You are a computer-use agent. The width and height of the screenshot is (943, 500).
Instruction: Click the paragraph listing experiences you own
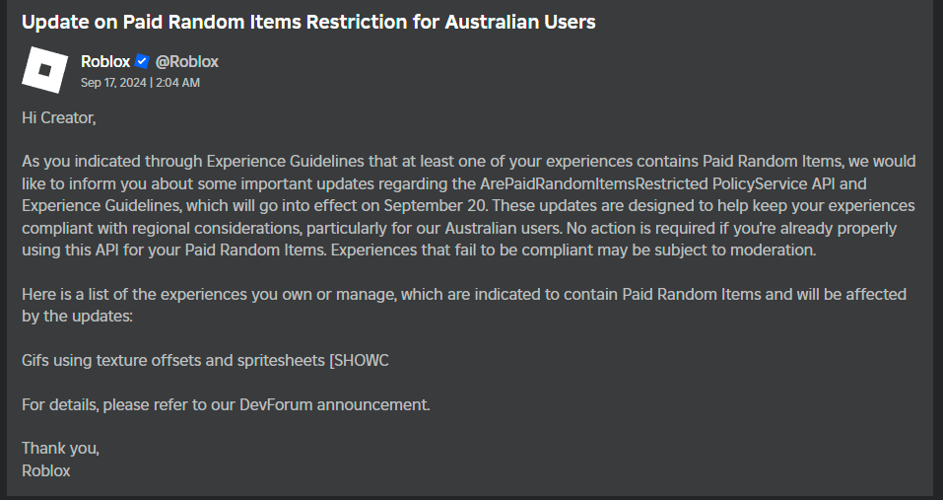pyautogui.click(x=464, y=305)
